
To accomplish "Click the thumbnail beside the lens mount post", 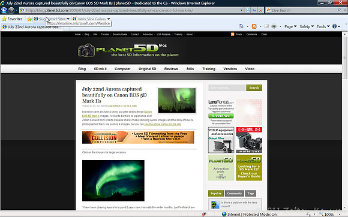I will tap(215, 204).
